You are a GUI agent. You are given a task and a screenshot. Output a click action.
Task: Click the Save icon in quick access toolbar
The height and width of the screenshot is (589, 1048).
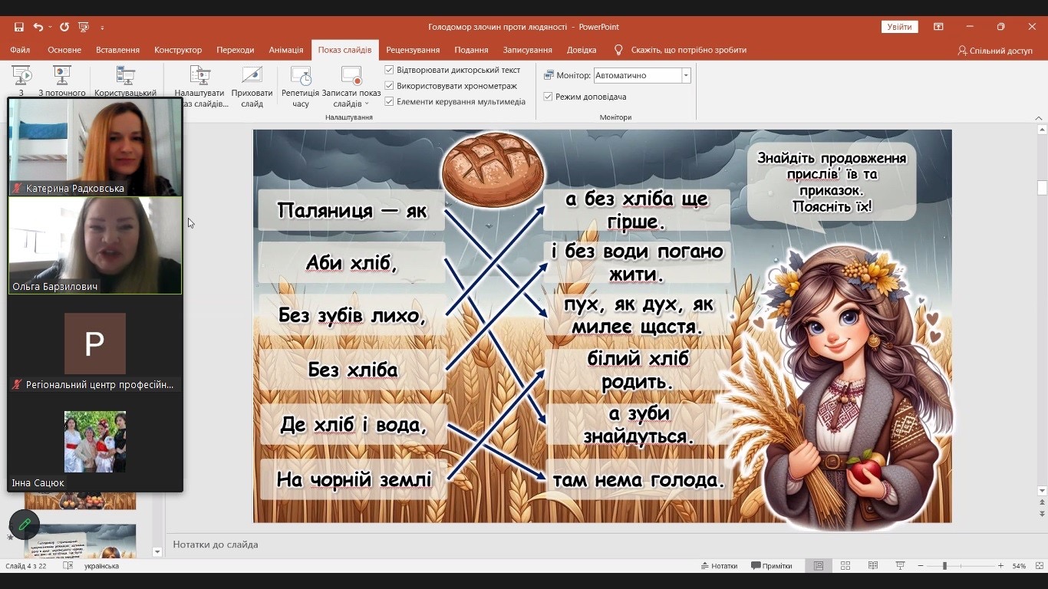click(x=19, y=27)
